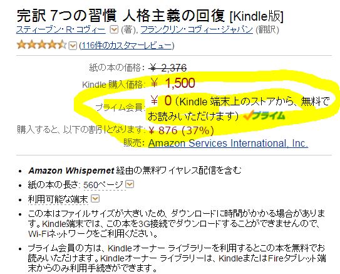Open 116件のカスタマーレビュー link

click(x=127, y=46)
